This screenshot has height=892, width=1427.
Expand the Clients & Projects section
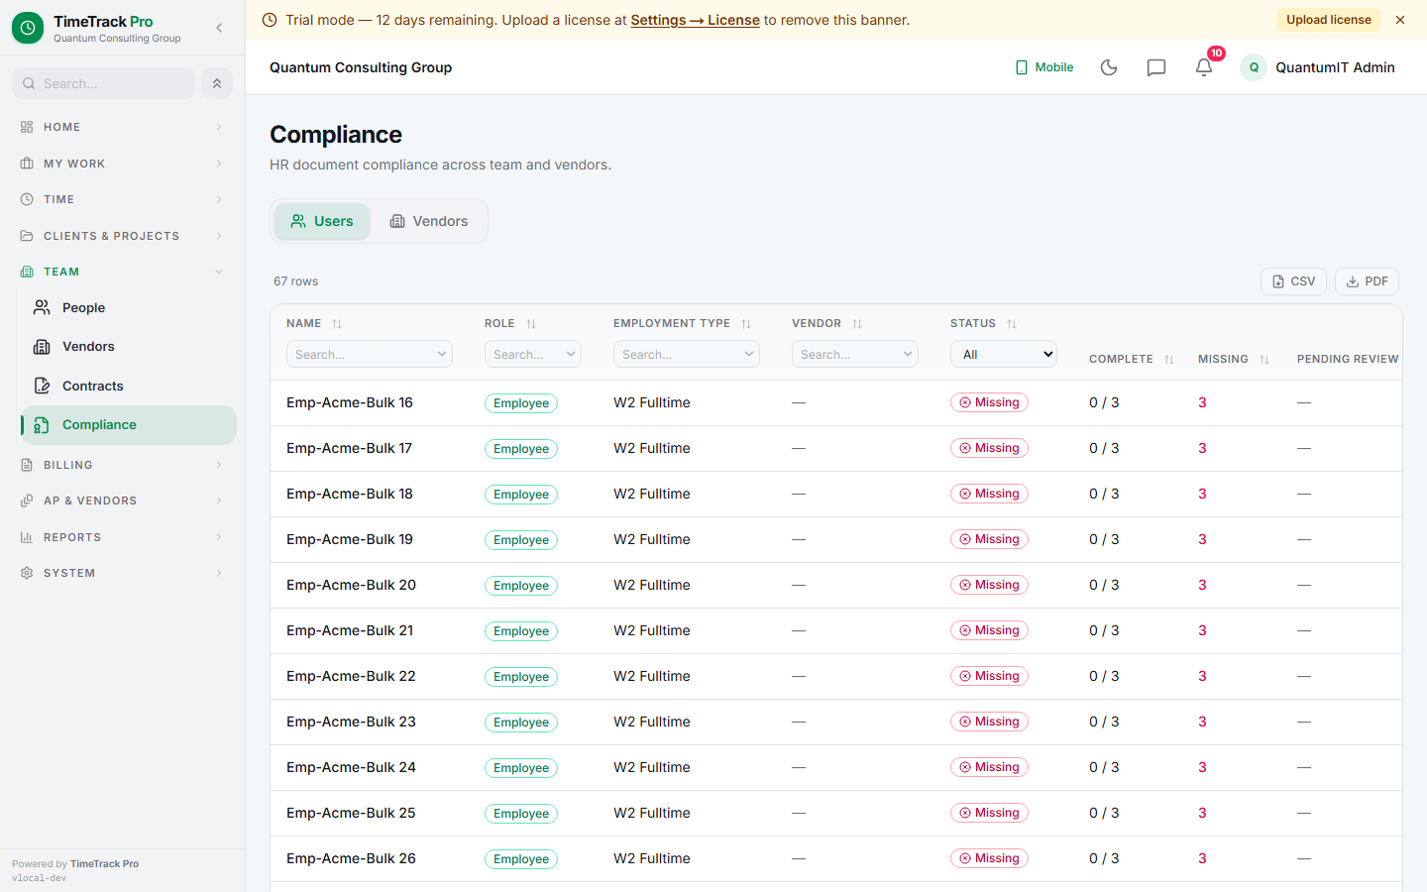(123, 236)
